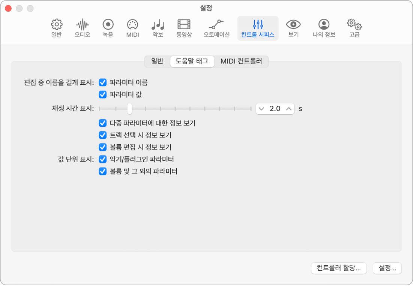Open the 보기 eye view settings pane
The height and width of the screenshot is (286, 413).
tap(293, 28)
